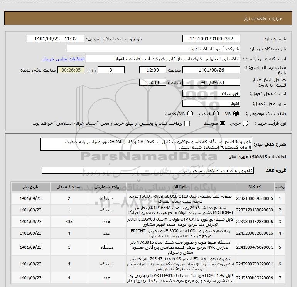Screen dimensions: 297x287
Task: Click the validity time field 15:30
Action: point(153,82)
